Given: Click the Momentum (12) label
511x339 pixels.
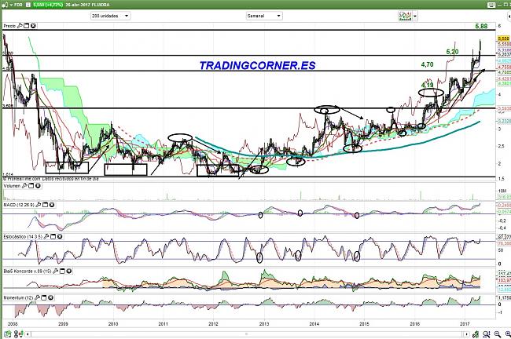Looking at the screenshot, I should coord(18,297).
